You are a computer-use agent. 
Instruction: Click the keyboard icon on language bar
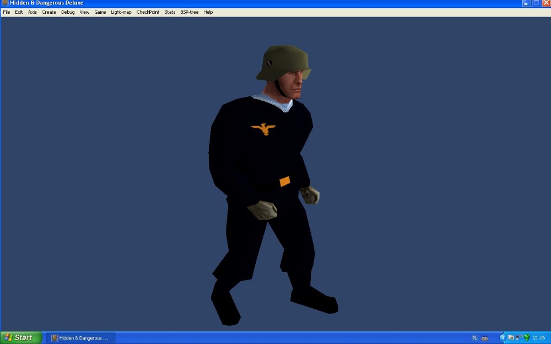484,338
